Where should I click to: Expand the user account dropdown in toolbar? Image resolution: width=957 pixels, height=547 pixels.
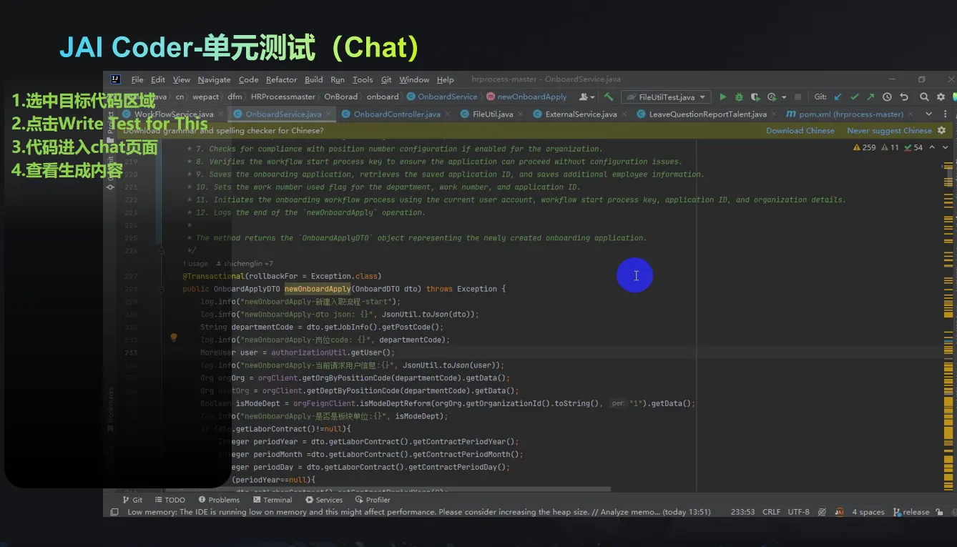(x=588, y=97)
